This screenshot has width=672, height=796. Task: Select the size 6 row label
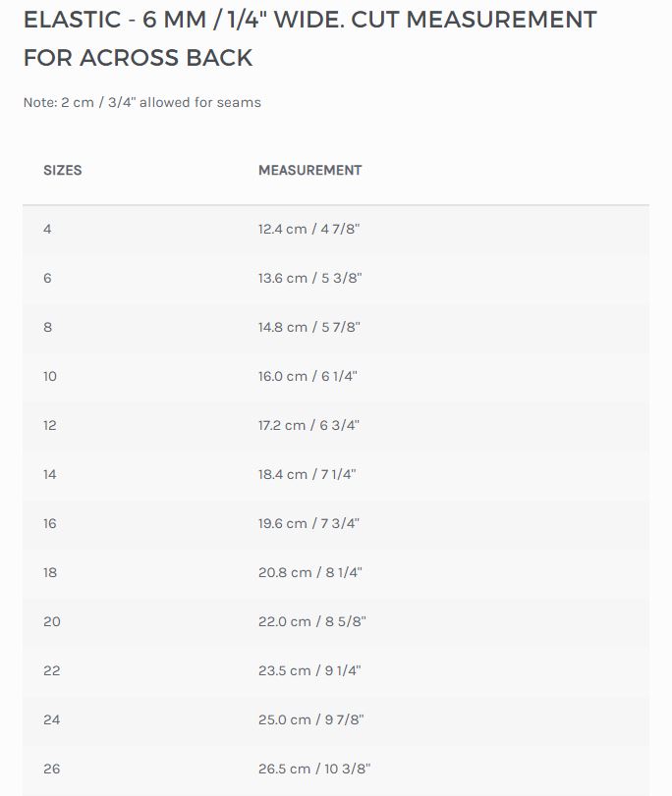coord(47,278)
